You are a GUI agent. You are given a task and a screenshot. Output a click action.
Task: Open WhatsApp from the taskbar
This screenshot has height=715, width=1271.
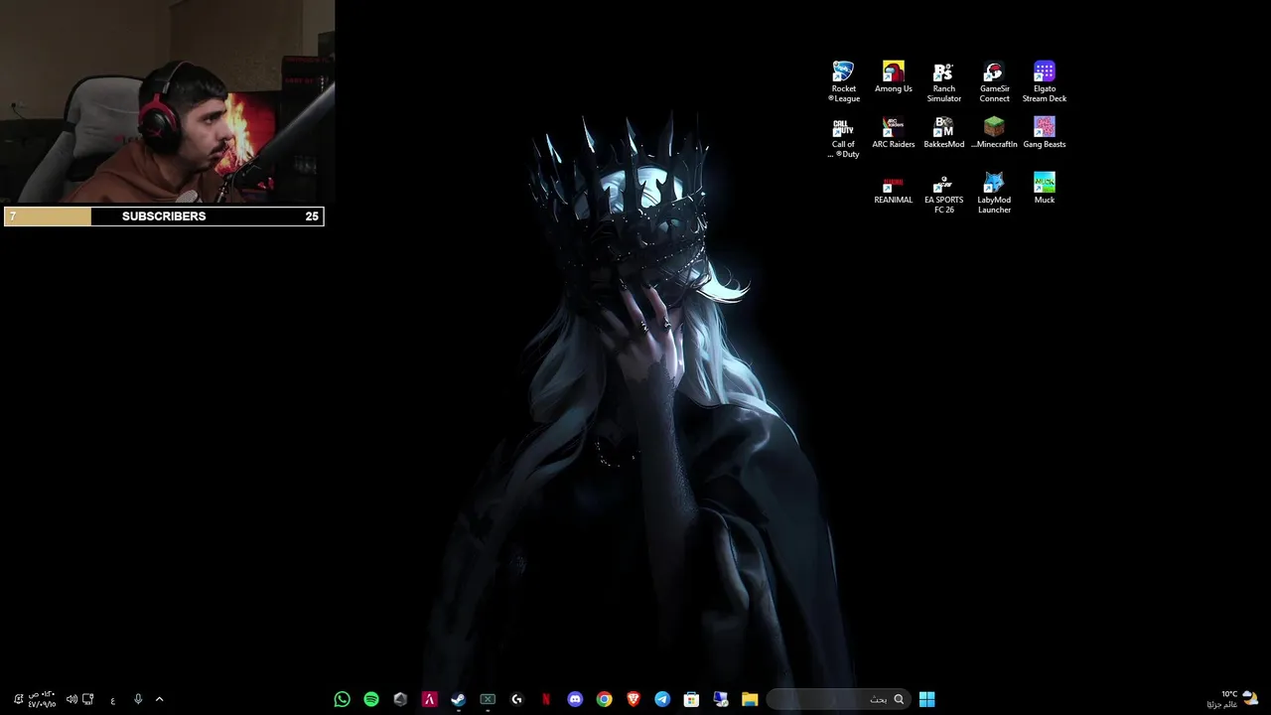click(342, 699)
